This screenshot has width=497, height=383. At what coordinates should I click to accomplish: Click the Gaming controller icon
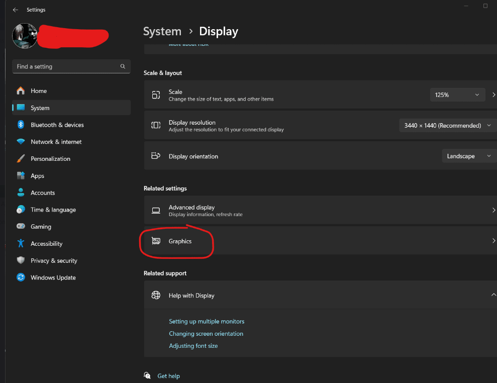[x=21, y=227]
